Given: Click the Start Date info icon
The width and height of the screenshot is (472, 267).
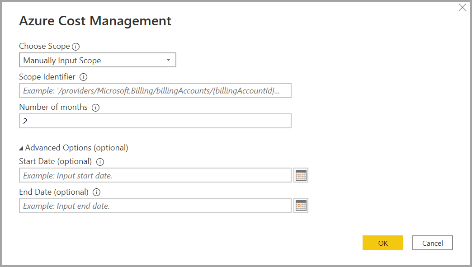Looking at the screenshot, I should point(100,162).
